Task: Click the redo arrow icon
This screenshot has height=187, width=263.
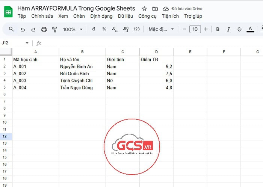Action: pos(33,29)
